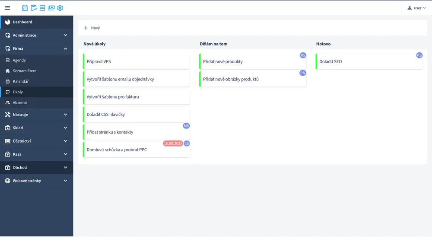
Task: Expand the Administrace section
Action: pyautogui.click(x=37, y=35)
